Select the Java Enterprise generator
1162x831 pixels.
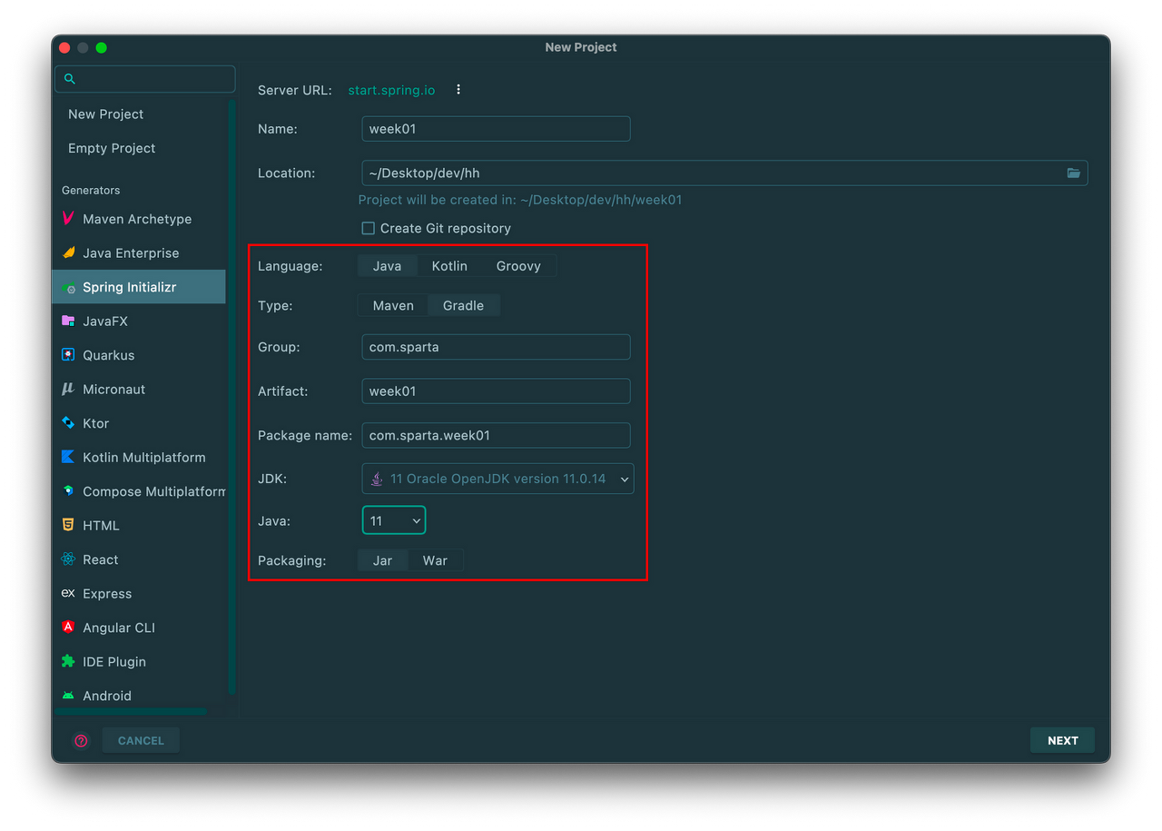pyautogui.click(x=140, y=252)
